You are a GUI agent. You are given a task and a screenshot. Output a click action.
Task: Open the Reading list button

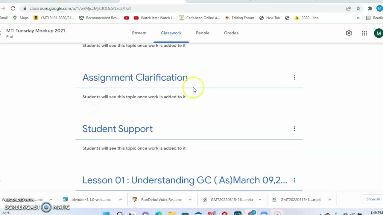click(x=374, y=18)
